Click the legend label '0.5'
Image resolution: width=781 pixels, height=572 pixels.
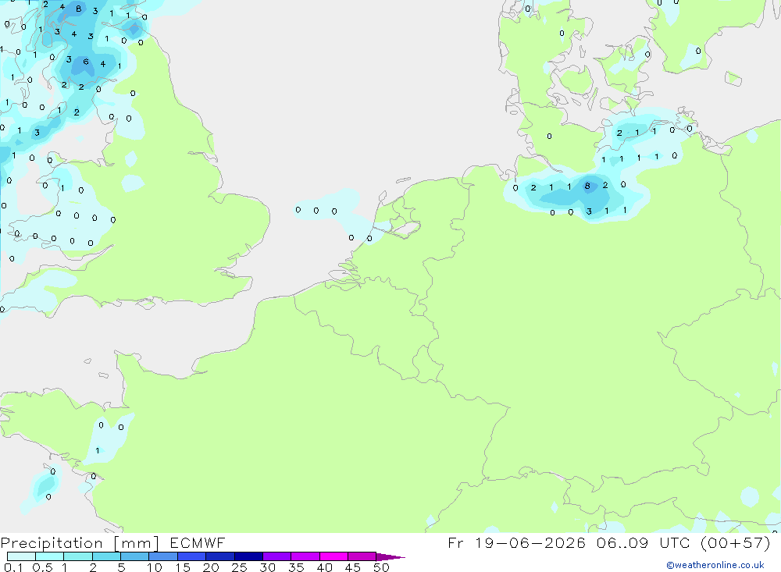tap(42, 567)
